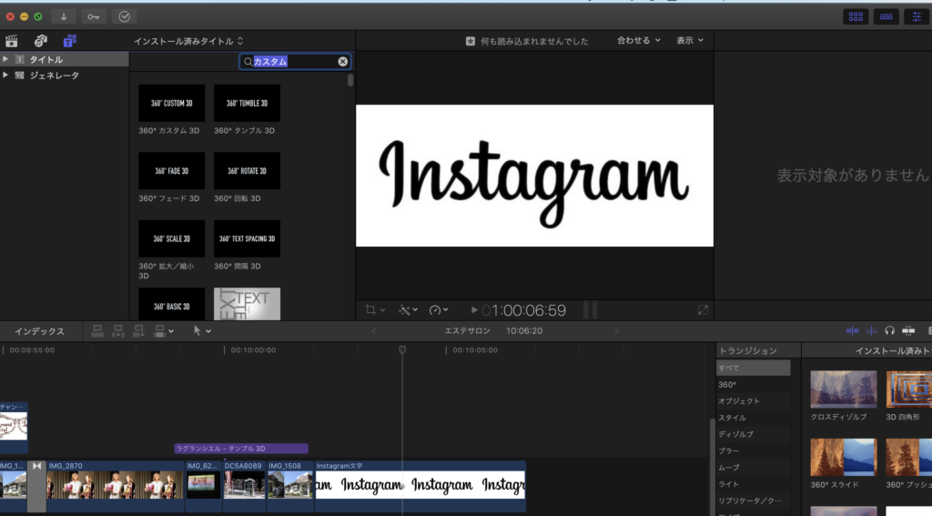The image size is (932, 516).
Task: Expand the ジェネレータ category triangle
Action: click(5, 76)
